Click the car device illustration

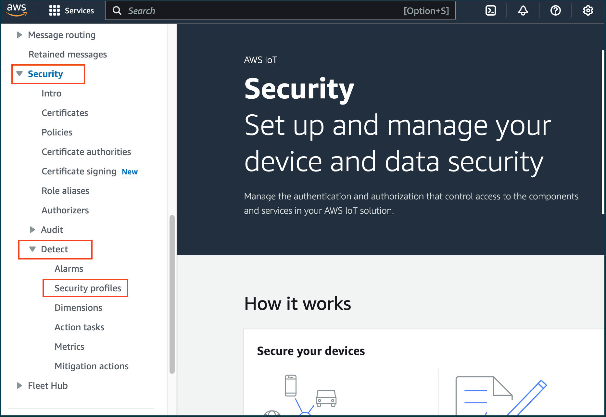click(x=326, y=398)
